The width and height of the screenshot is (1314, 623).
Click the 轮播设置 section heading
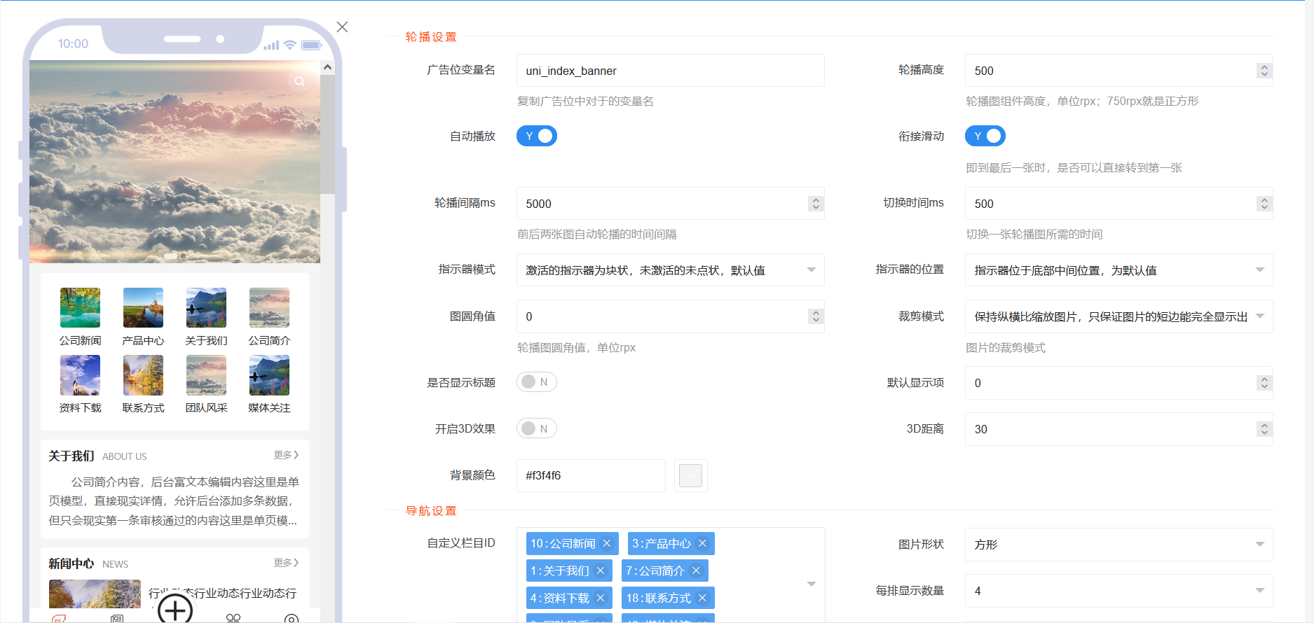[431, 37]
